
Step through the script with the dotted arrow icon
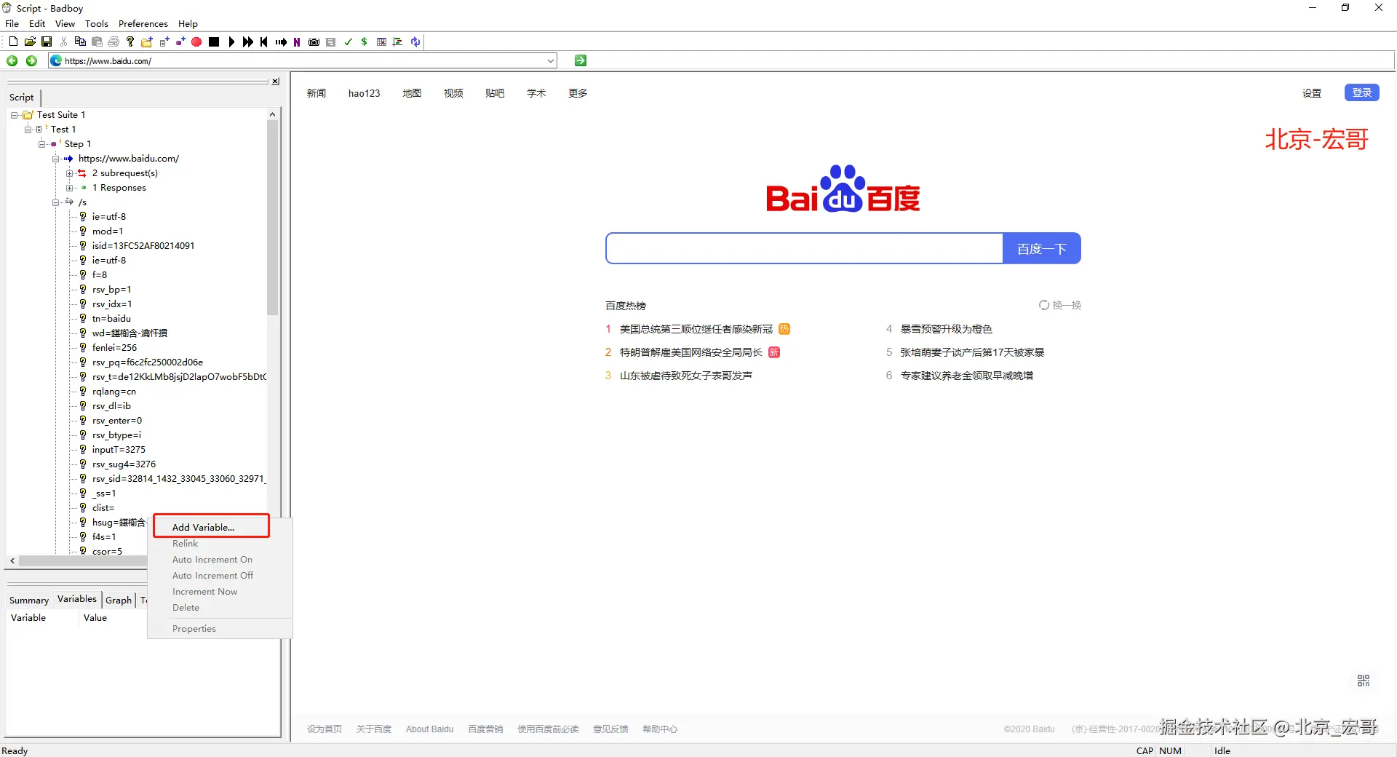282,42
